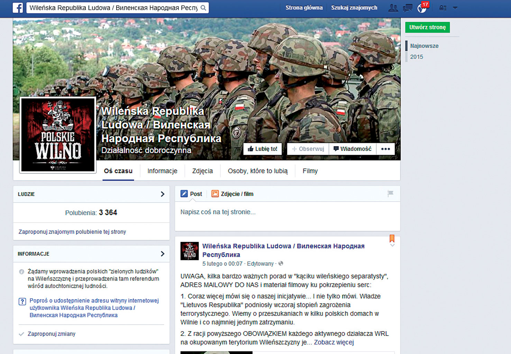Switch to the Informacje tab
Image resolution: width=511 pixels, height=354 pixels.
(x=162, y=171)
